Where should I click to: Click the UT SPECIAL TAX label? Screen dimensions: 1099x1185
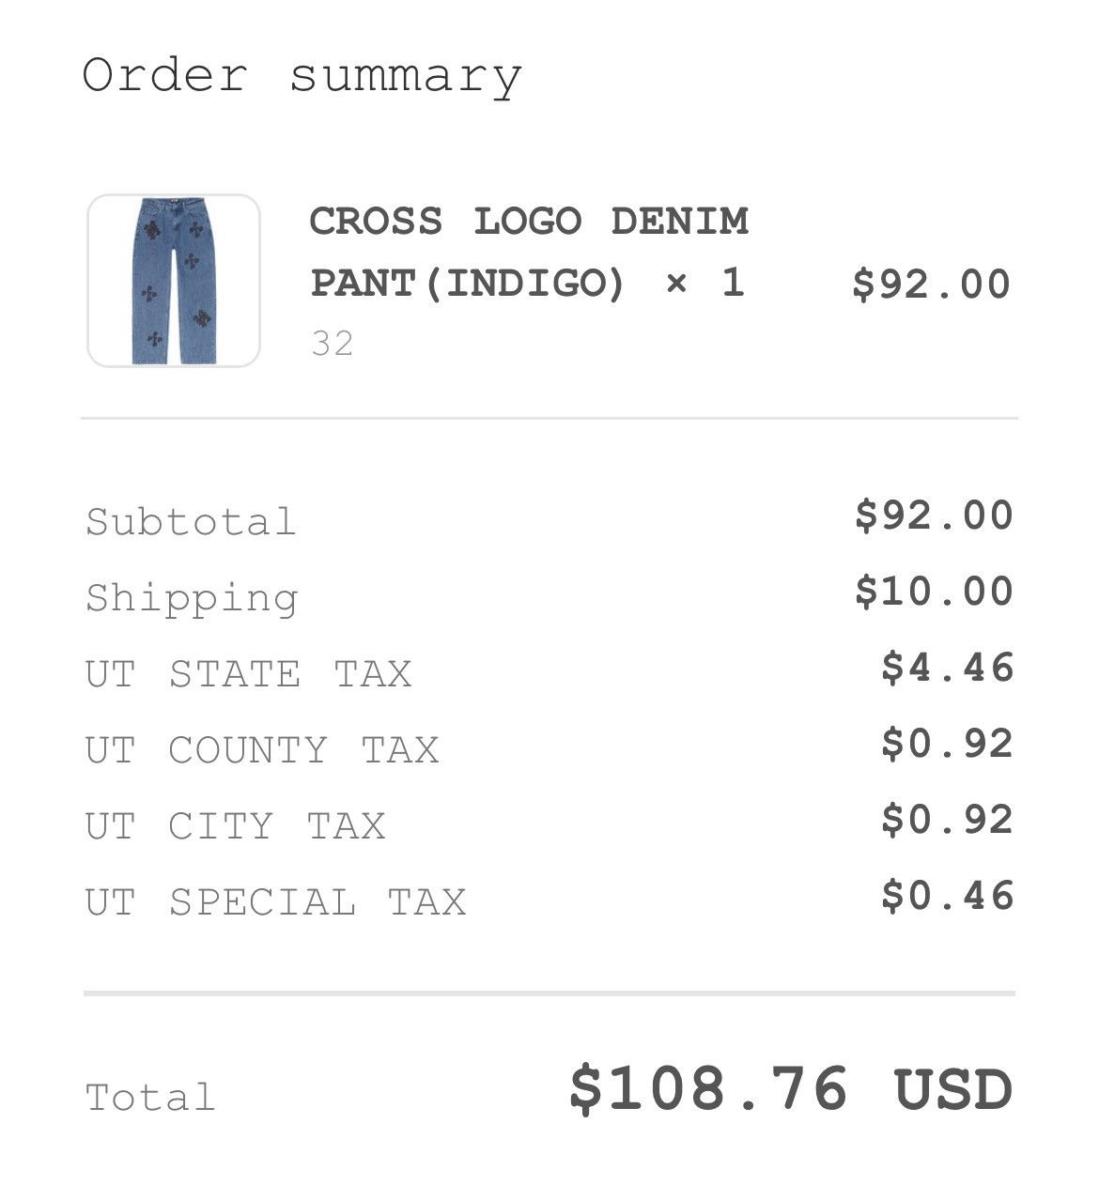tap(276, 902)
